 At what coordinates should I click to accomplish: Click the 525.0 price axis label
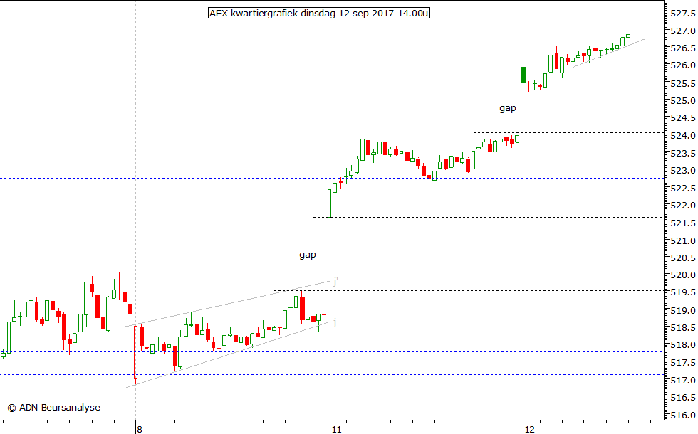(x=683, y=100)
